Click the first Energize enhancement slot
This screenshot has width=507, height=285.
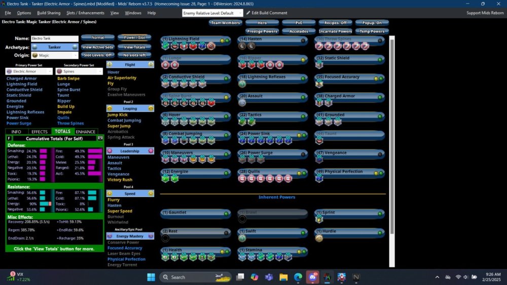click(x=166, y=178)
